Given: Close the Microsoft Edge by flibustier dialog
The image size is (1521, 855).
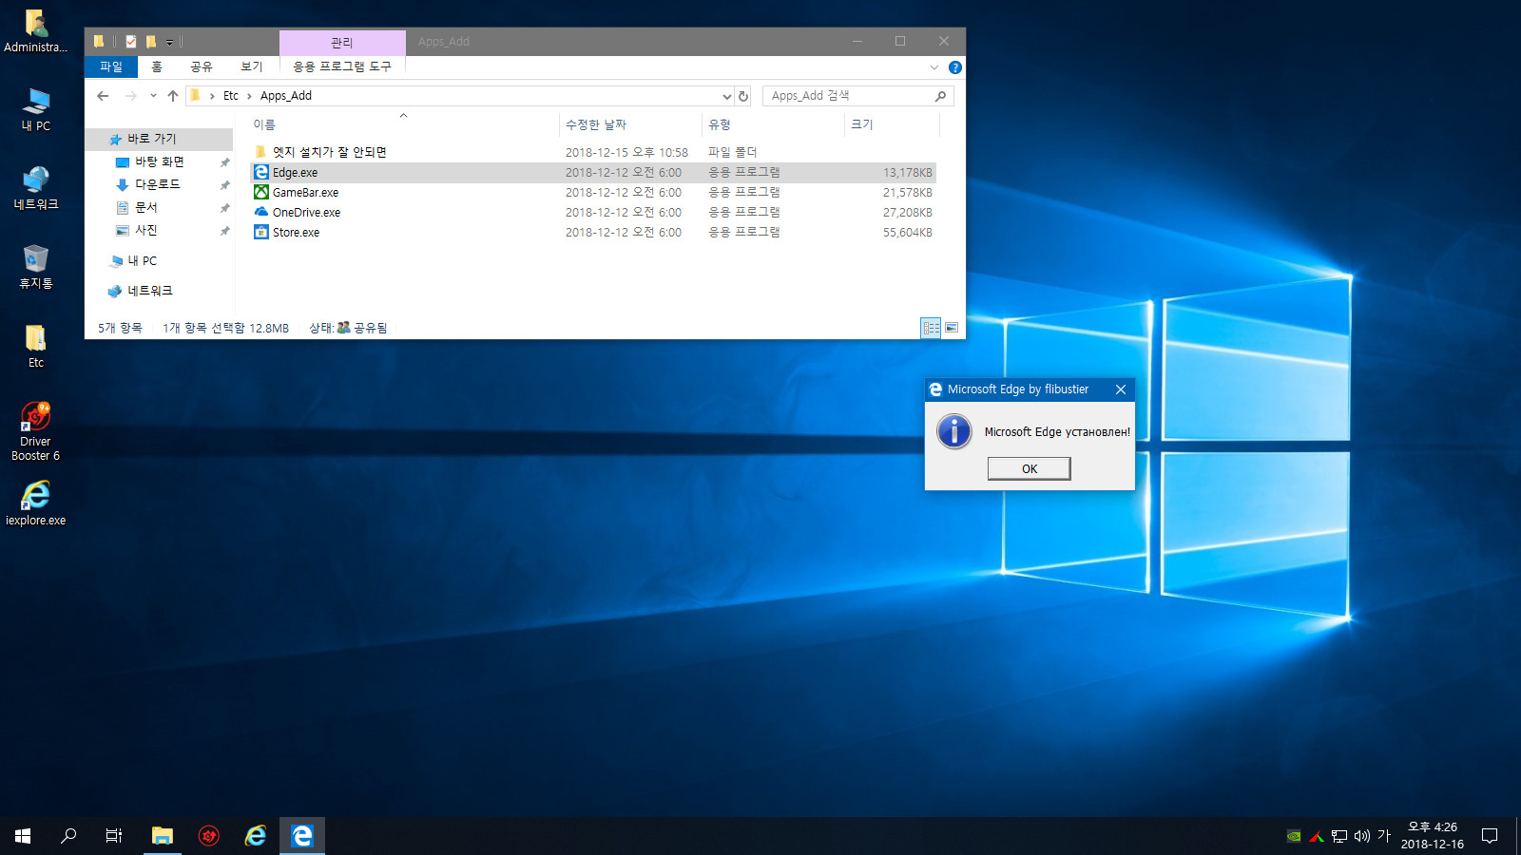Looking at the screenshot, I should [1121, 389].
